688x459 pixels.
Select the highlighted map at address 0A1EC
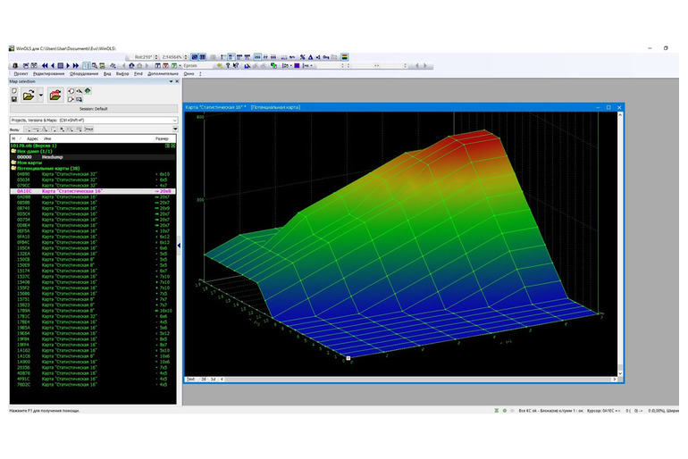click(x=93, y=191)
